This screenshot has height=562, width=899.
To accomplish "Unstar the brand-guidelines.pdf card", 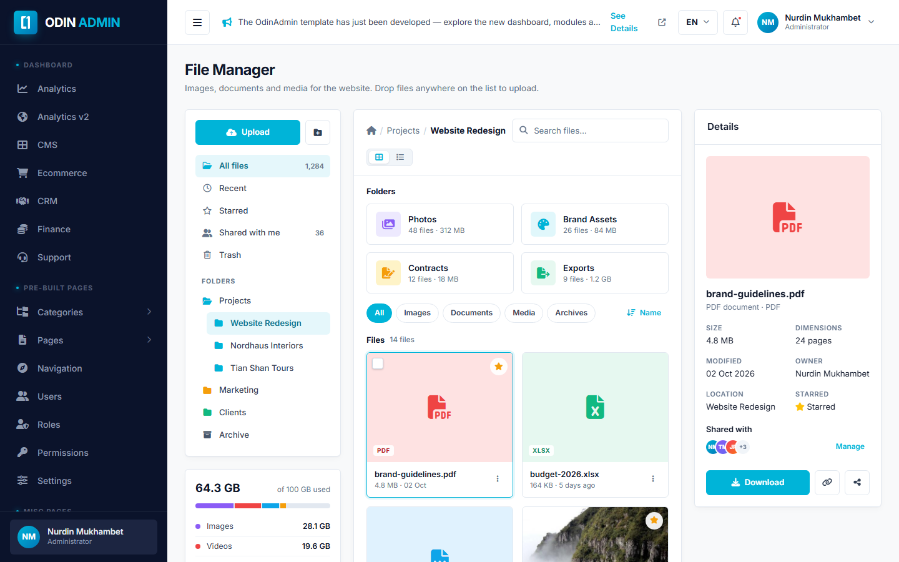I will point(498,367).
